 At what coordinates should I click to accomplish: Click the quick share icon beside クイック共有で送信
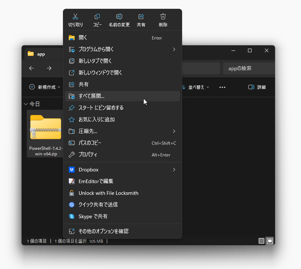tap(72, 205)
